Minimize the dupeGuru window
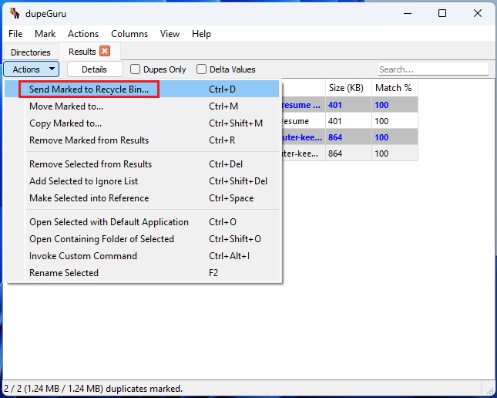 click(x=408, y=13)
